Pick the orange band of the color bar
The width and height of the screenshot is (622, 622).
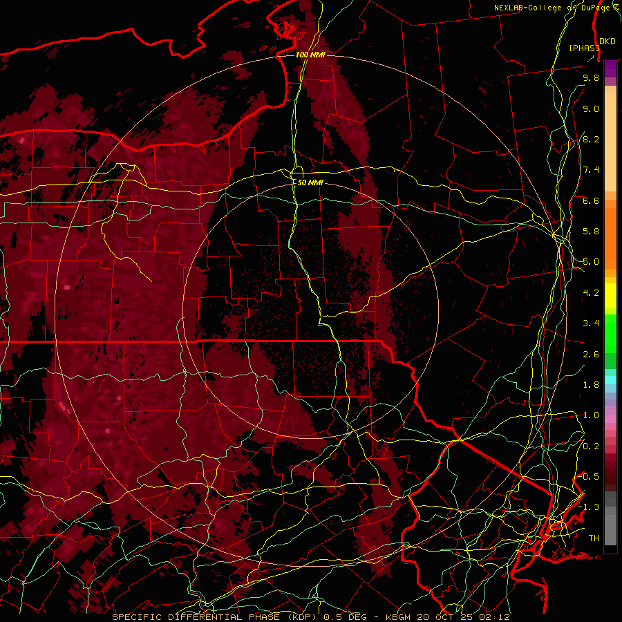point(610,238)
